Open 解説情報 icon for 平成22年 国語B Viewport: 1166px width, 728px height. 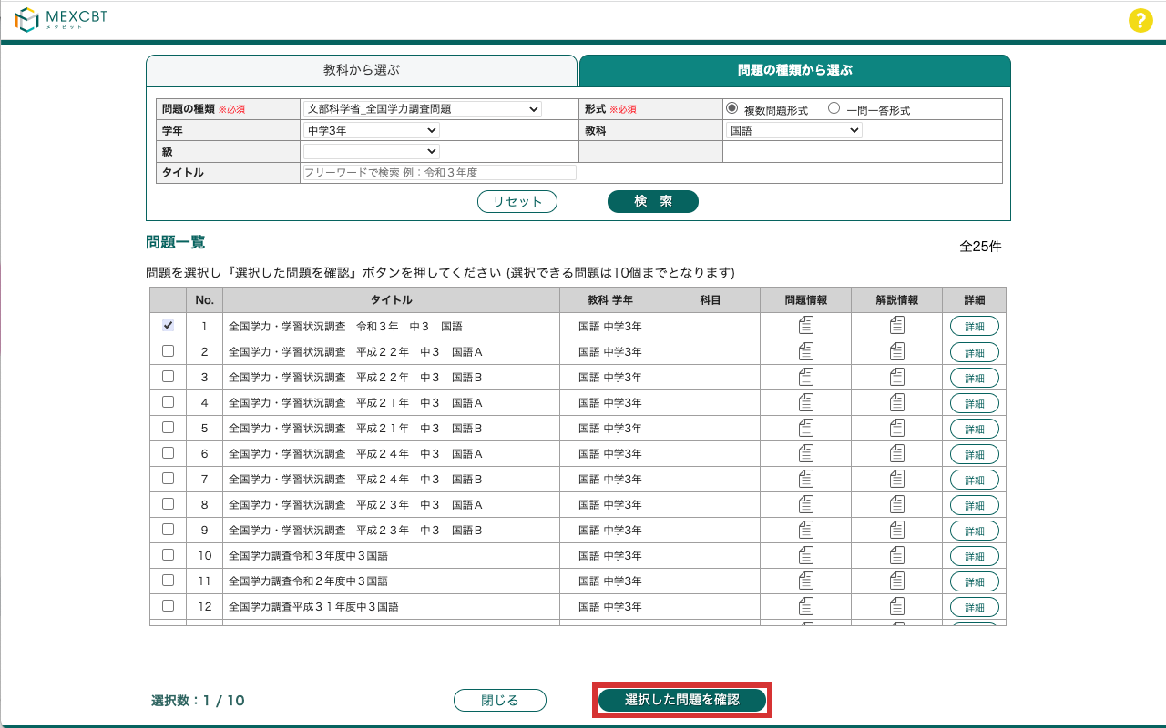(x=897, y=377)
